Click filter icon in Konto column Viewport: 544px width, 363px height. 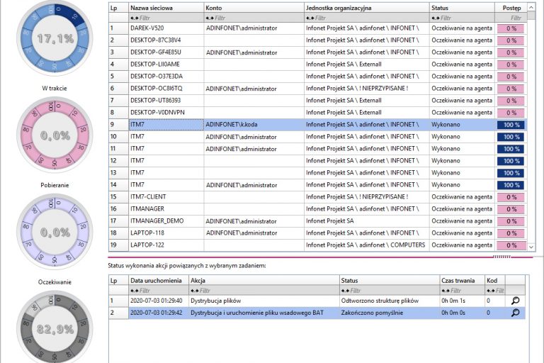(209, 17)
